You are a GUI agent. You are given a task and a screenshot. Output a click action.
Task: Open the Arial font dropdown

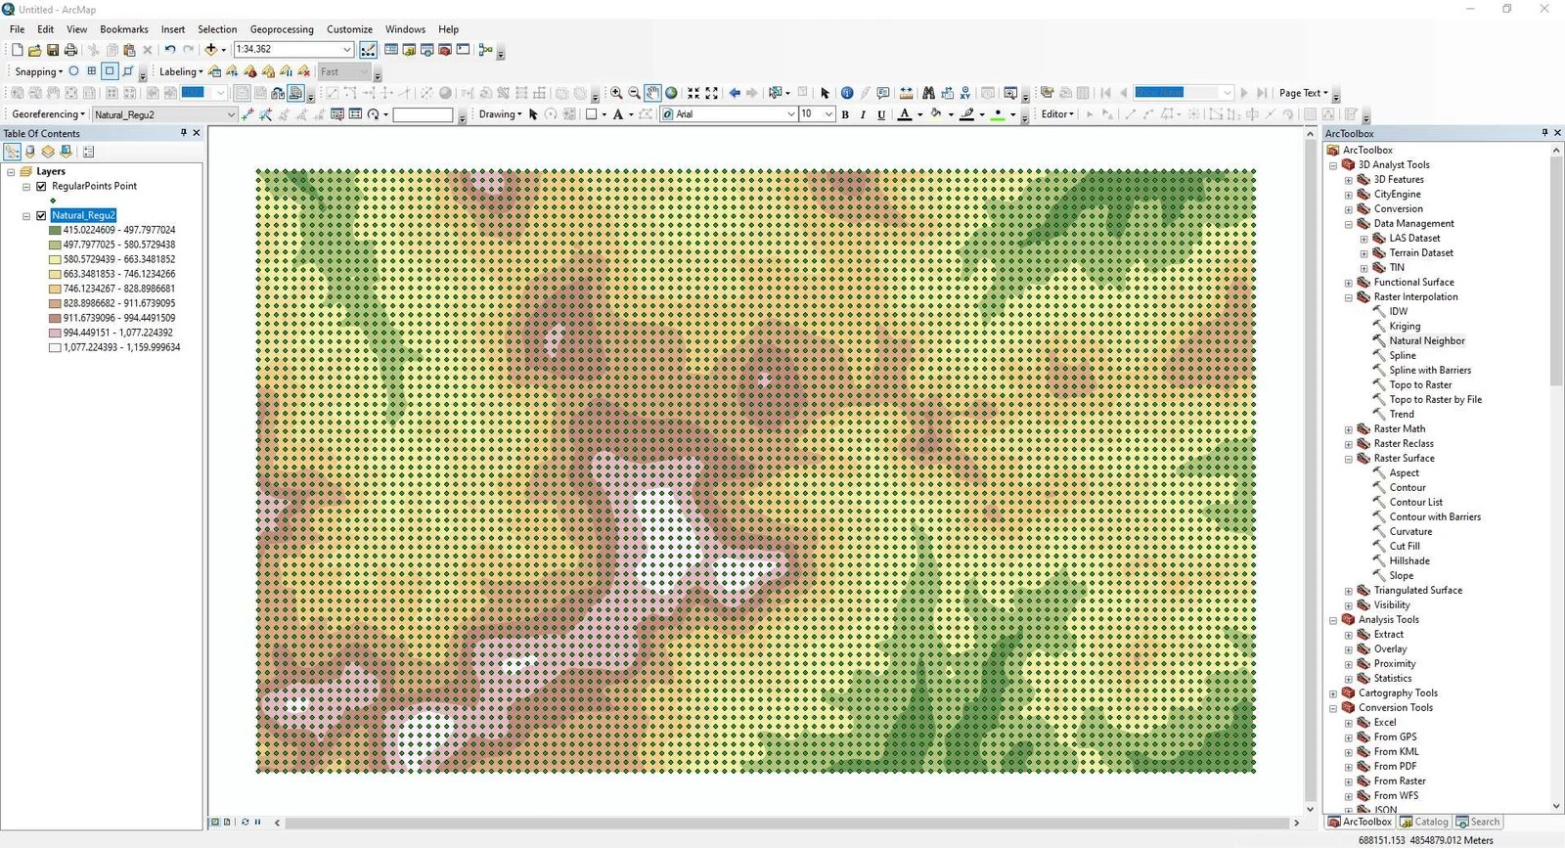pyautogui.click(x=791, y=114)
